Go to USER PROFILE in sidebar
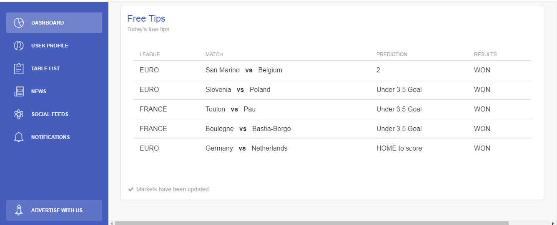Screen dimensions: 557x225 pos(54,46)
